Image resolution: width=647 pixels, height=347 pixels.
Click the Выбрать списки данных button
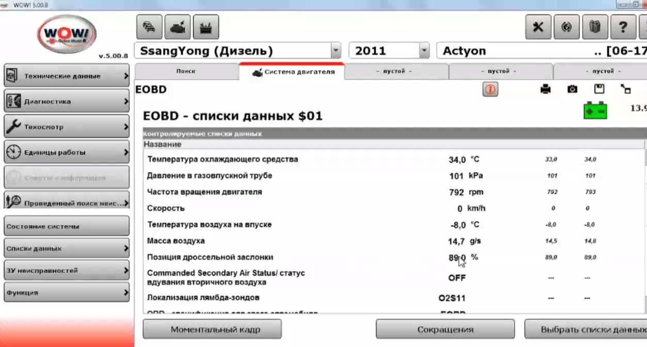pyautogui.click(x=586, y=329)
